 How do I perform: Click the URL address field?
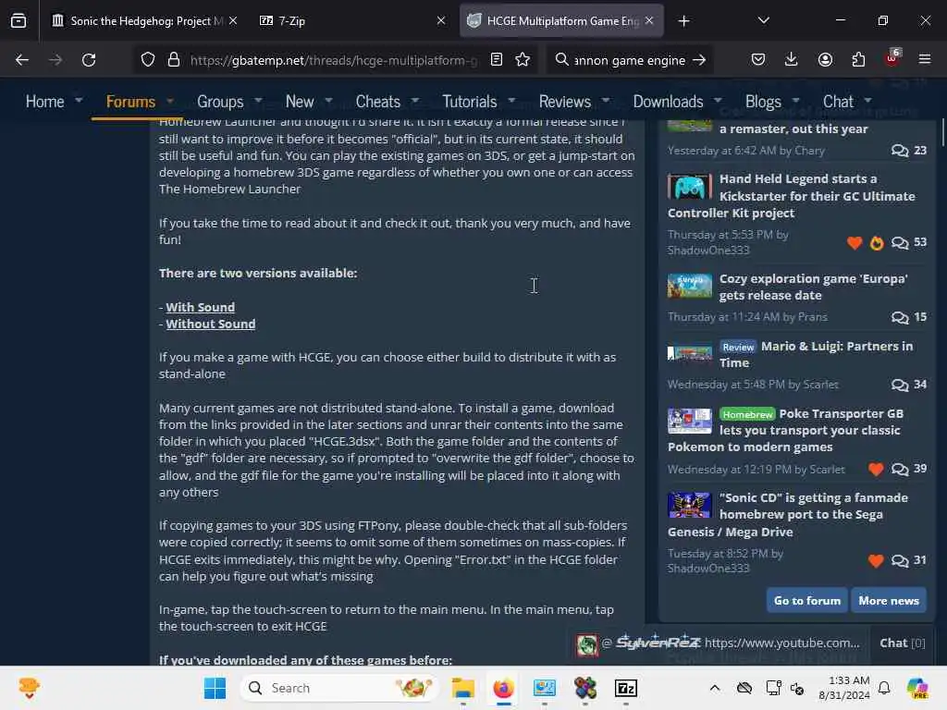click(334, 60)
